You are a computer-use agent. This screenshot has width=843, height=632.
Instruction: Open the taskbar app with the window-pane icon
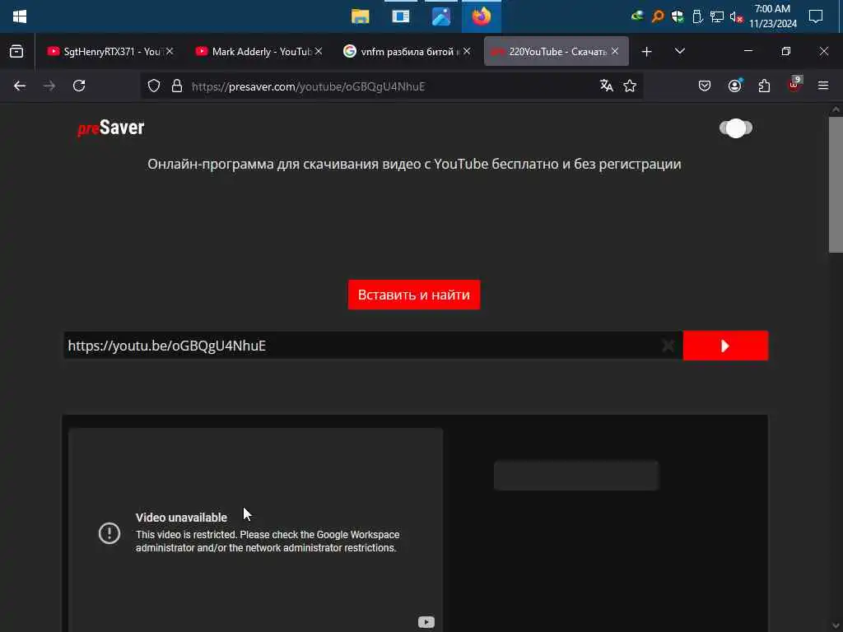tap(401, 16)
